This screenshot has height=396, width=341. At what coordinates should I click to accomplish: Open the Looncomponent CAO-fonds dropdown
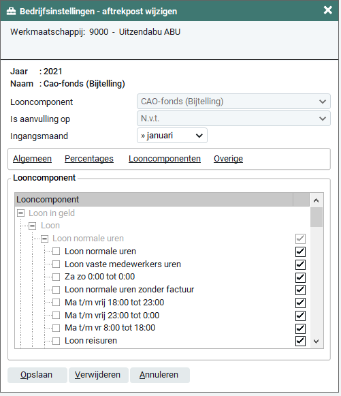pos(233,102)
